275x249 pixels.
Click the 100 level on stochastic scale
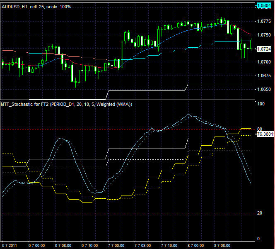click(261, 104)
